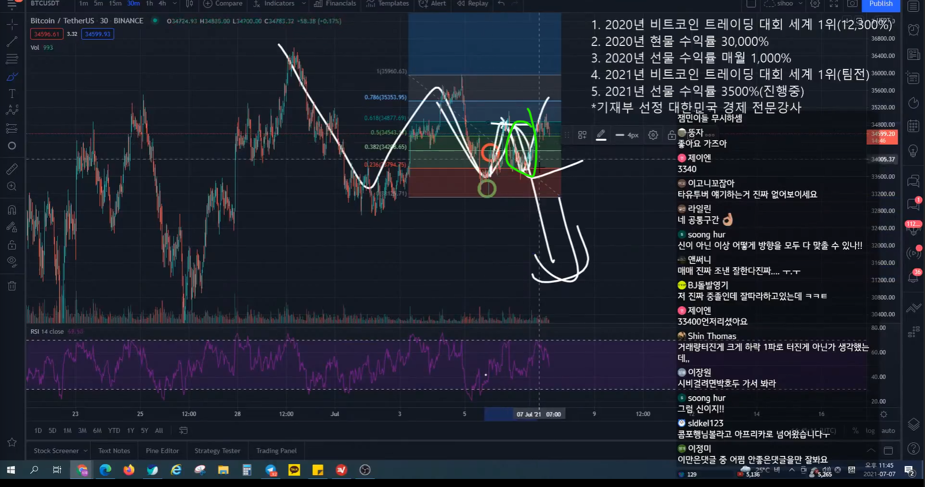This screenshot has width=925, height=487.
Task: Open chart settings gear in top bar
Action: tap(815, 3)
